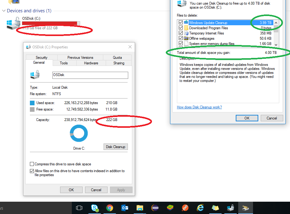Open Eclipse from the taskbar
The image size is (290, 214).
click(x=155, y=208)
